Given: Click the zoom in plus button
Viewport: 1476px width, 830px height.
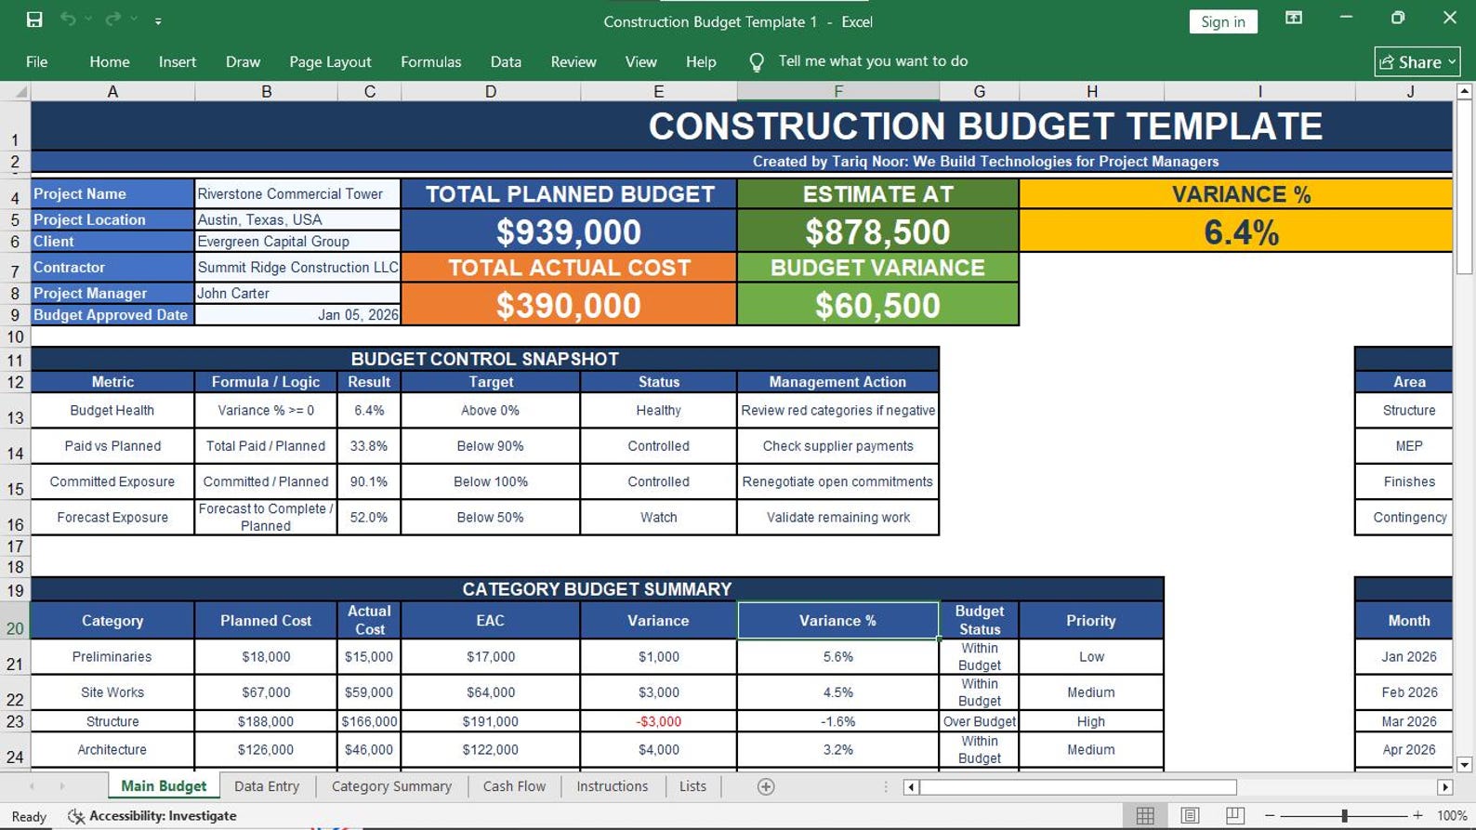Looking at the screenshot, I should [1417, 816].
